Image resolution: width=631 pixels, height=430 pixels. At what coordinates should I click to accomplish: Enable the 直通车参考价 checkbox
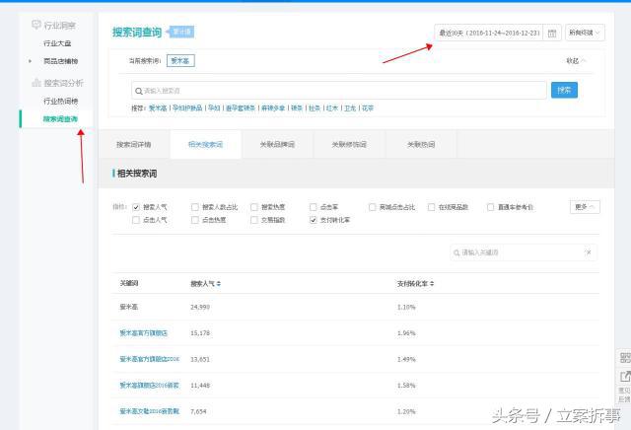click(490, 207)
